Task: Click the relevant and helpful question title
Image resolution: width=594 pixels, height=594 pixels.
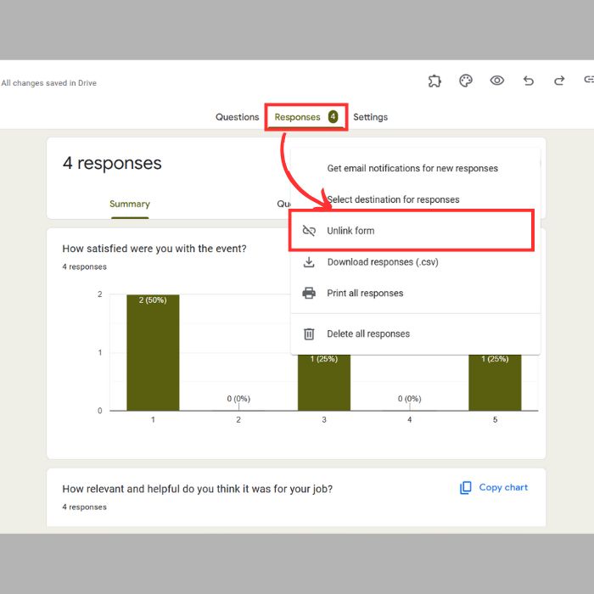Action: click(x=198, y=489)
